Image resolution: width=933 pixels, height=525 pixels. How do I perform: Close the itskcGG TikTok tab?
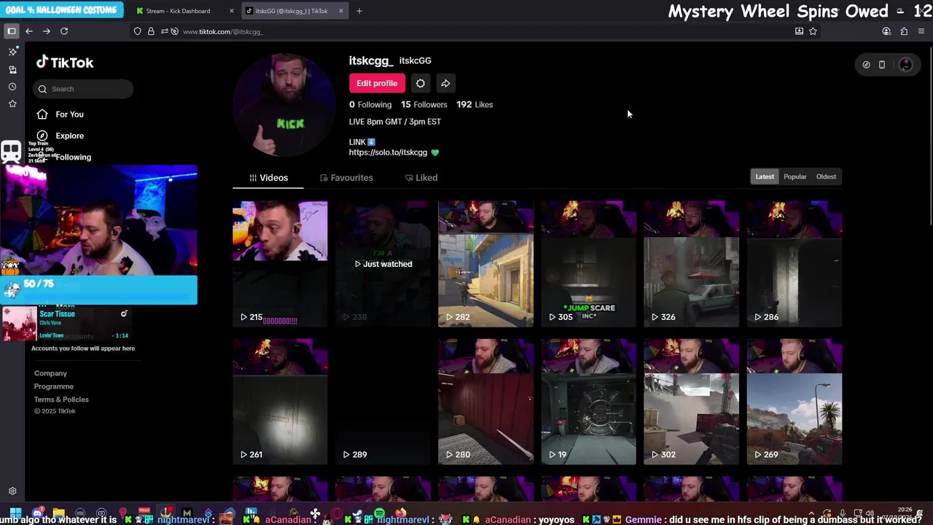(x=340, y=11)
